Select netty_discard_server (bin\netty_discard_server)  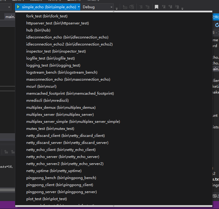point(114,143)
